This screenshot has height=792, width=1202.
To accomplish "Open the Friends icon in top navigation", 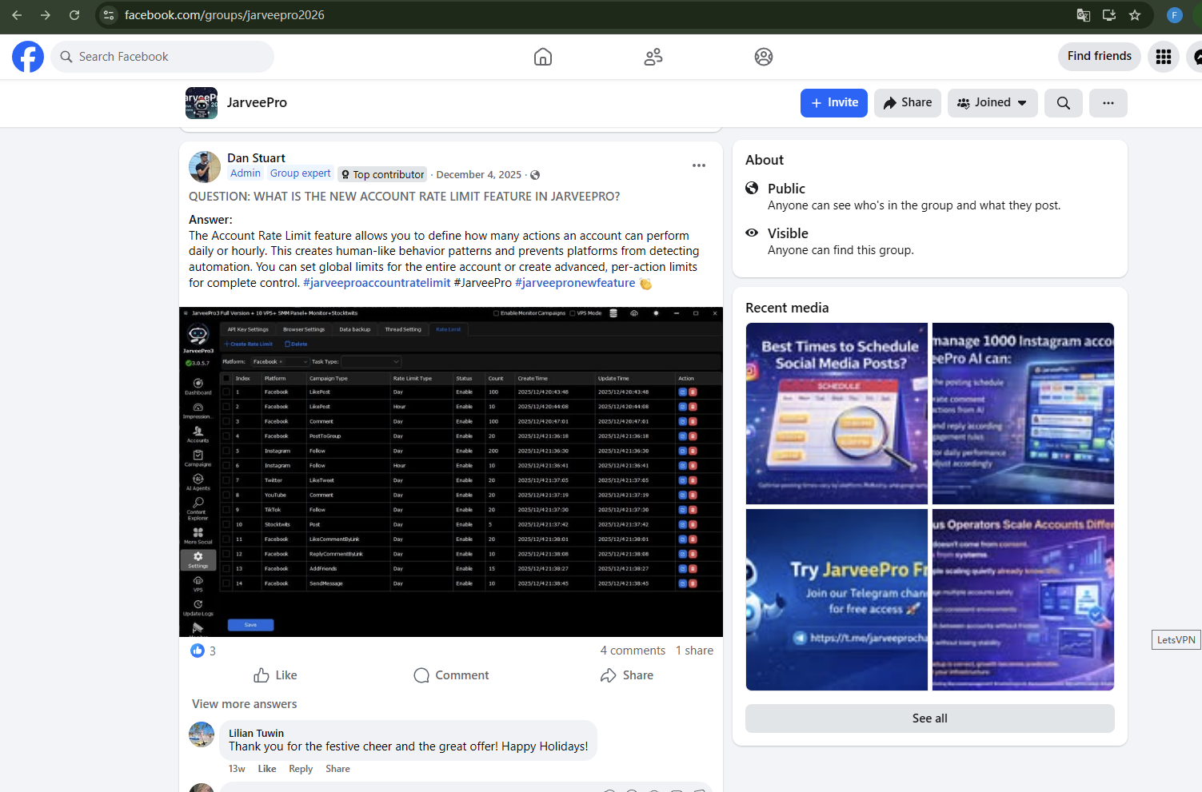I will click(653, 57).
